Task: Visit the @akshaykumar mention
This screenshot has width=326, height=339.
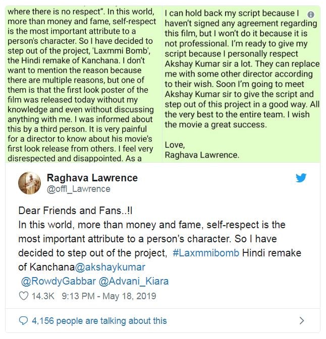Action: coord(110,267)
